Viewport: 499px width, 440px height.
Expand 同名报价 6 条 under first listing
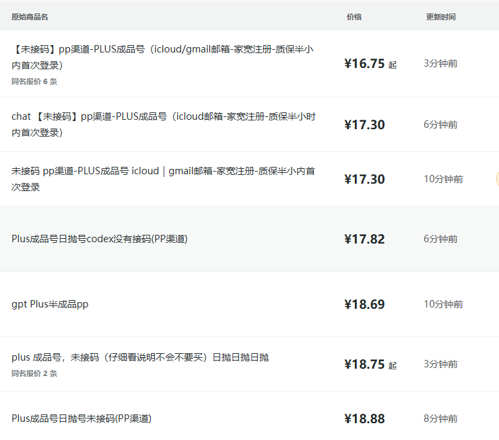(x=34, y=81)
